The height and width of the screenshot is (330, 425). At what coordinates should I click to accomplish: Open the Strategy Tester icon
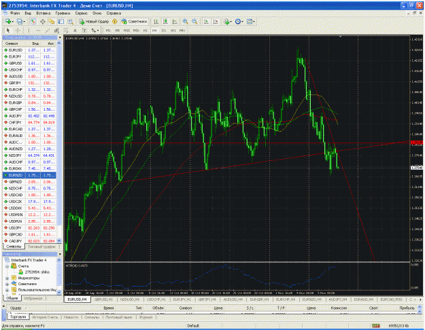pyautogui.click(x=71, y=21)
